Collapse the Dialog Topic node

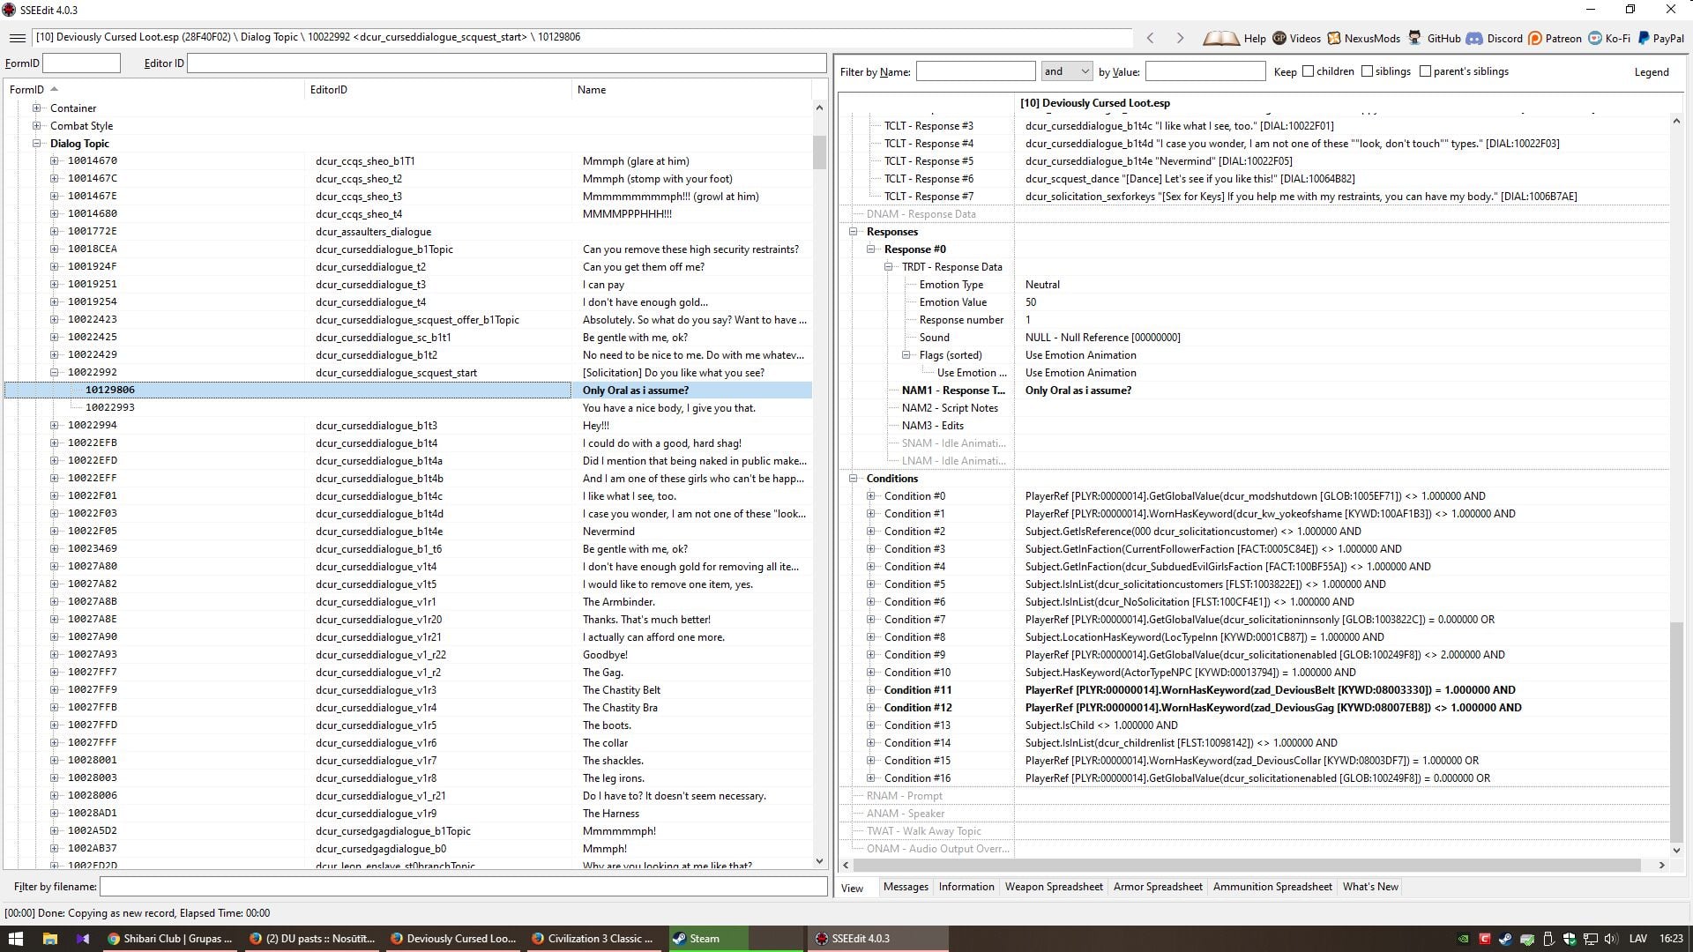click(37, 144)
